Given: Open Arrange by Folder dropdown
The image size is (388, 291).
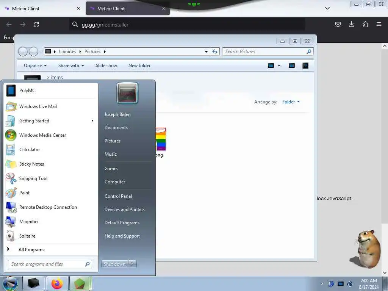Looking at the screenshot, I should pos(291,102).
